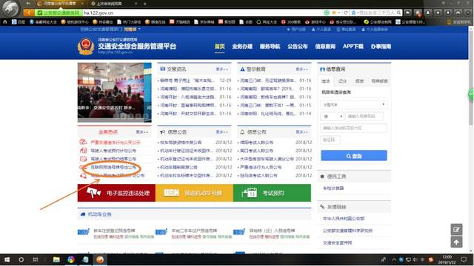Open Windows Start menu

7,259
